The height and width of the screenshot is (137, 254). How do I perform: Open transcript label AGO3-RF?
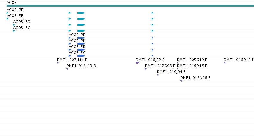(15, 16)
